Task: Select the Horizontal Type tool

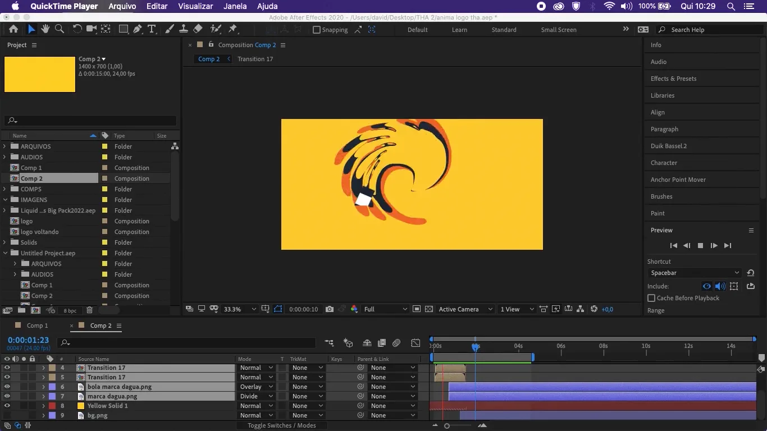Action: tap(152, 29)
